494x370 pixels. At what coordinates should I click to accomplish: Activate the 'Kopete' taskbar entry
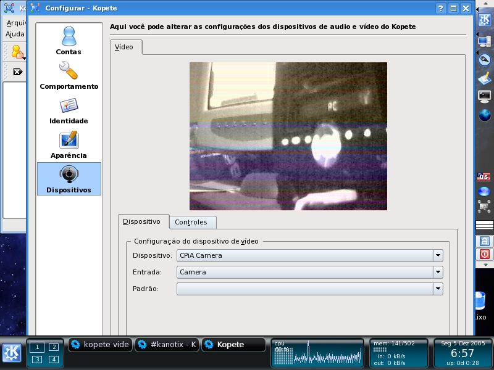coord(234,345)
